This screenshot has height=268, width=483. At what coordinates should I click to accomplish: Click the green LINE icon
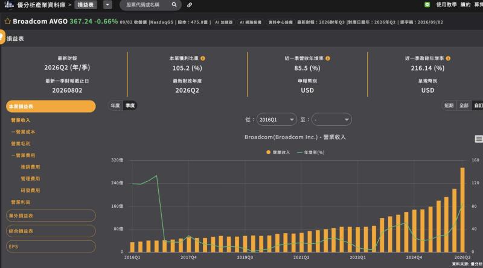coord(427,5)
